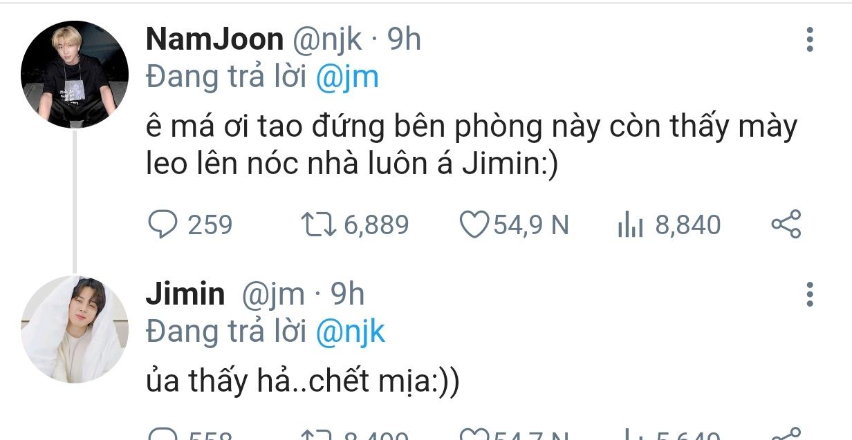Share NamJoon's tweet
This screenshot has width=852, height=440.
click(786, 224)
